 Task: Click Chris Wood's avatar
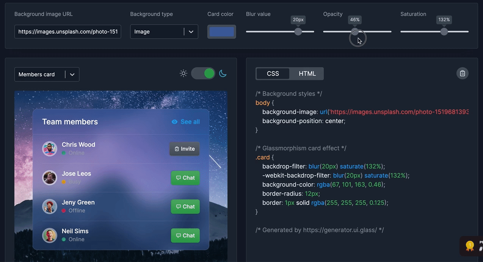(50, 149)
